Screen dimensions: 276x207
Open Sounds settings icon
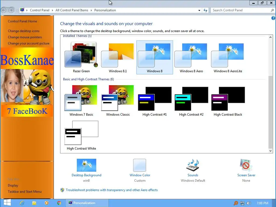(x=193, y=165)
